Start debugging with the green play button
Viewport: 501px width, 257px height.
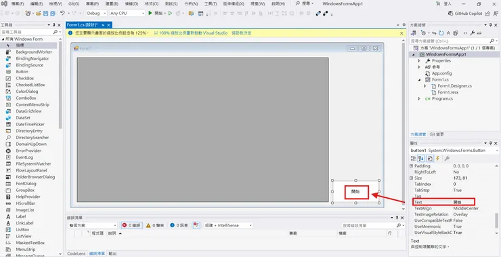pos(150,14)
